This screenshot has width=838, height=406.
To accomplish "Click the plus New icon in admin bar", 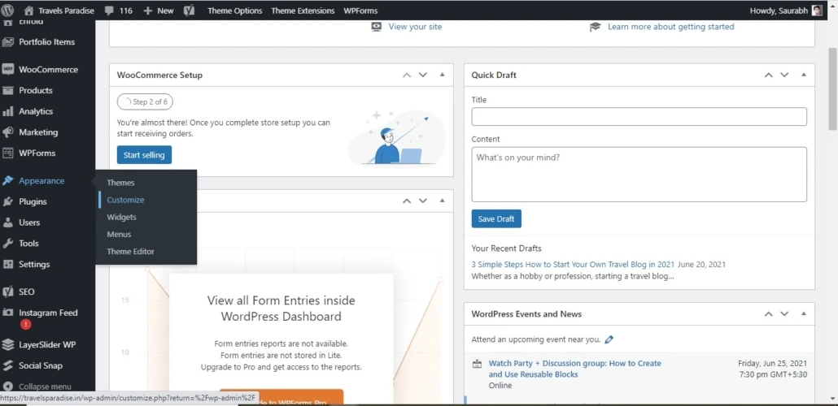I will 148,11.
